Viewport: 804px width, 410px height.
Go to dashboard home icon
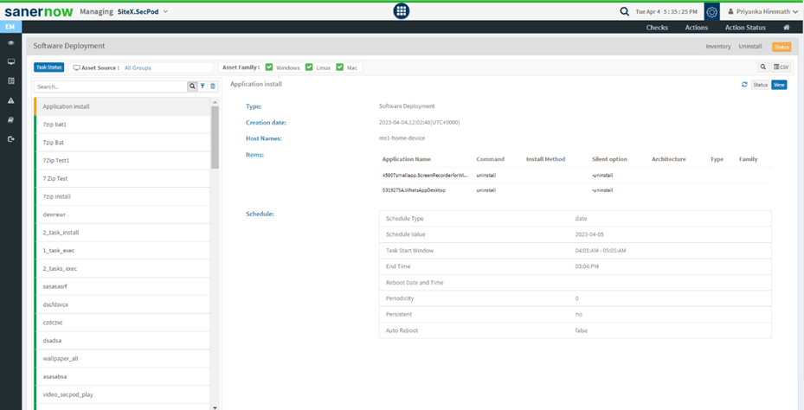pos(786,28)
